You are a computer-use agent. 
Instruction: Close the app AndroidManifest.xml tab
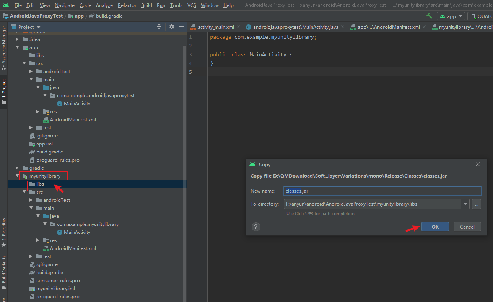(424, 27)
